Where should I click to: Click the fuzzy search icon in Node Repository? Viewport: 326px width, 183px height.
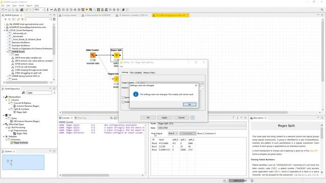pos(23,93)
